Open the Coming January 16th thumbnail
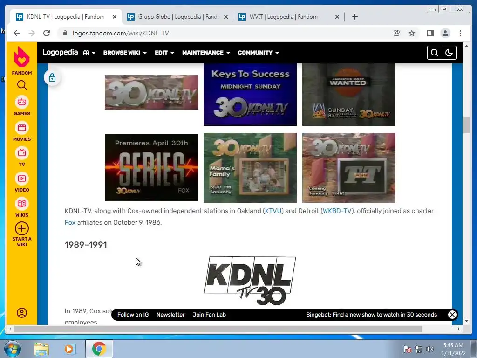Image resolution: width=477 pixels, height=358 pixels. pyautogui.click(x=348, y=168)
